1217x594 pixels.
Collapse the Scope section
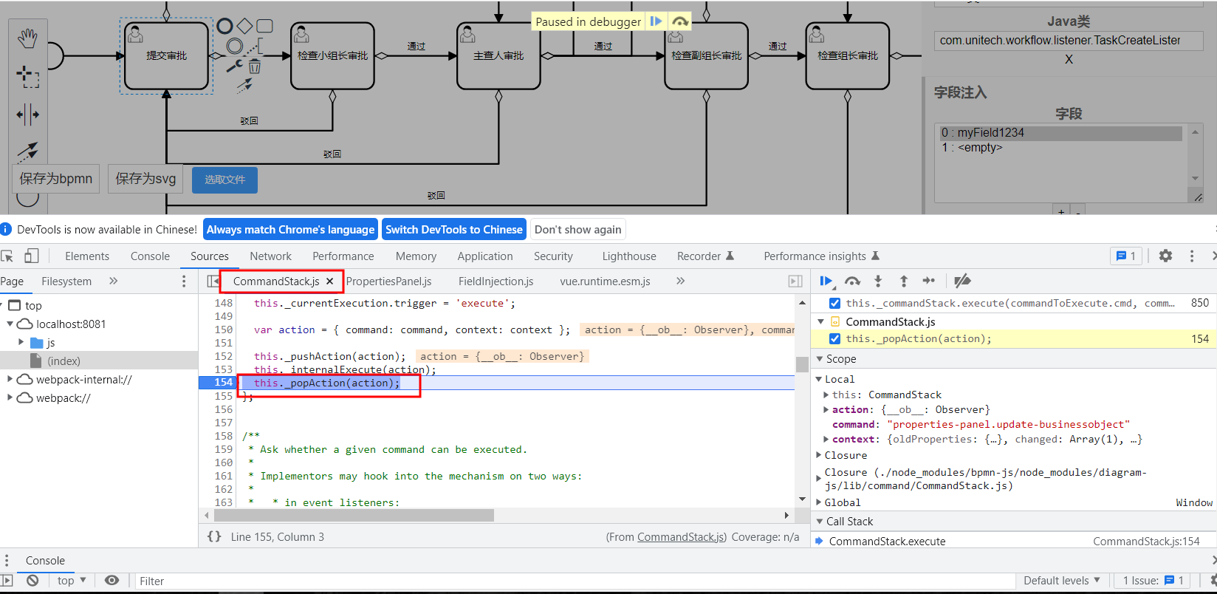pyautogui.click(x=819, y=359)
